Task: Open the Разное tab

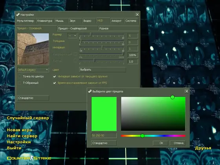Action: click(119, 28)
